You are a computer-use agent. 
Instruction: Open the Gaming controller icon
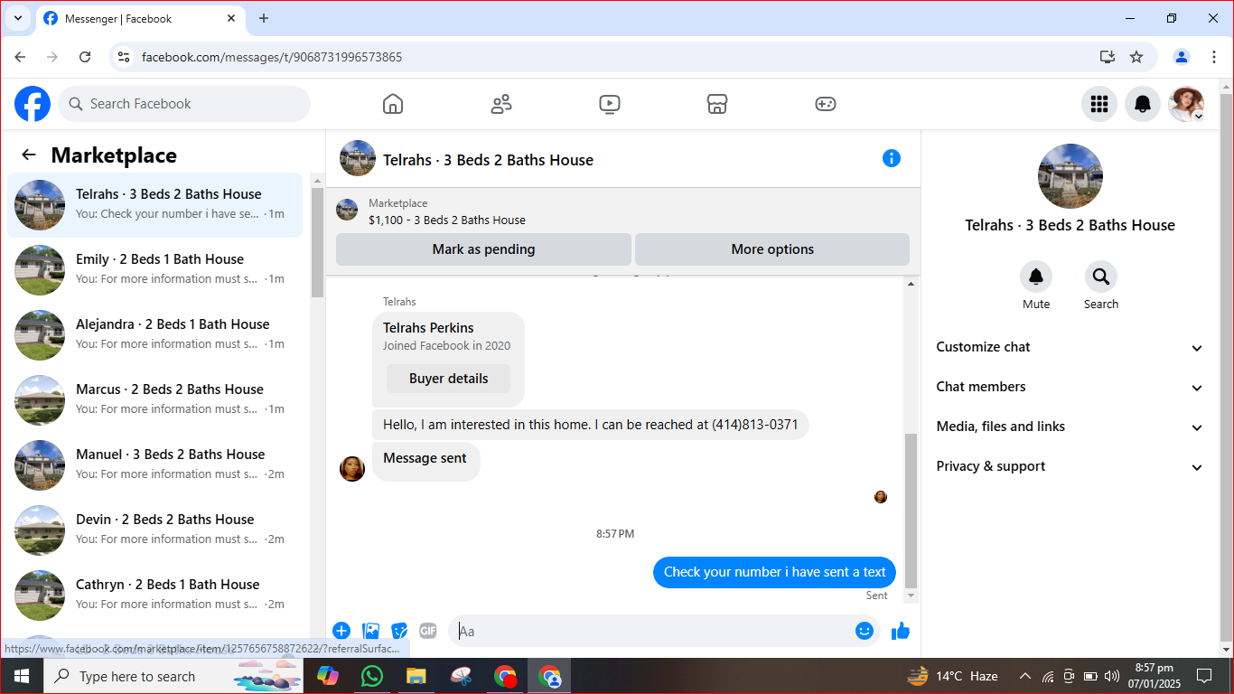(x=826, y=104)
